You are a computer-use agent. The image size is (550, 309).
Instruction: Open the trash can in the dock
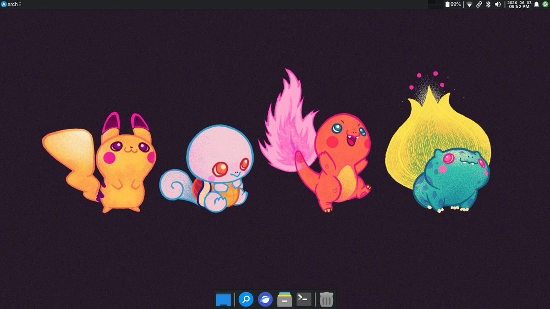click(326, 299)
